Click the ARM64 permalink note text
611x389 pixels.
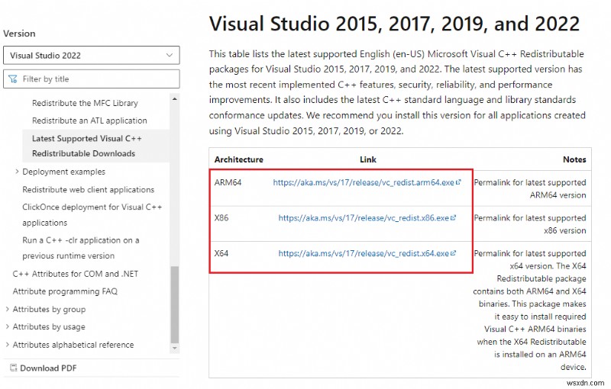pos(530,188)
